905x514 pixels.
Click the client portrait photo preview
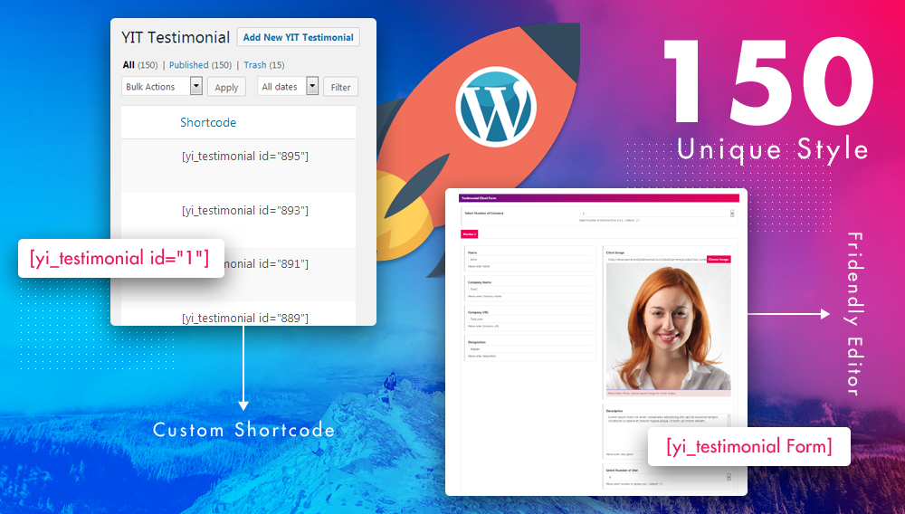pyautogui.click(x=669, y=327)
